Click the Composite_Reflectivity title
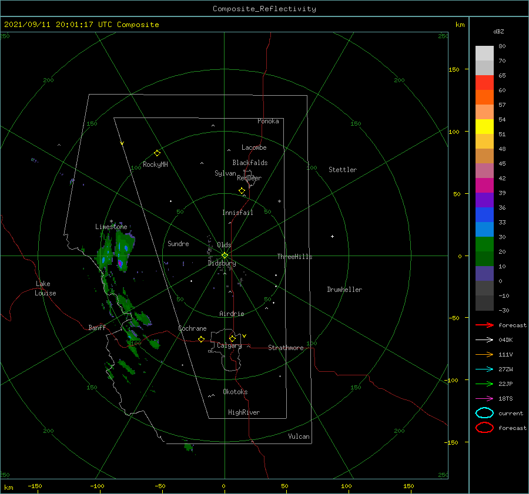529x494 pixels. click(264, 9)
